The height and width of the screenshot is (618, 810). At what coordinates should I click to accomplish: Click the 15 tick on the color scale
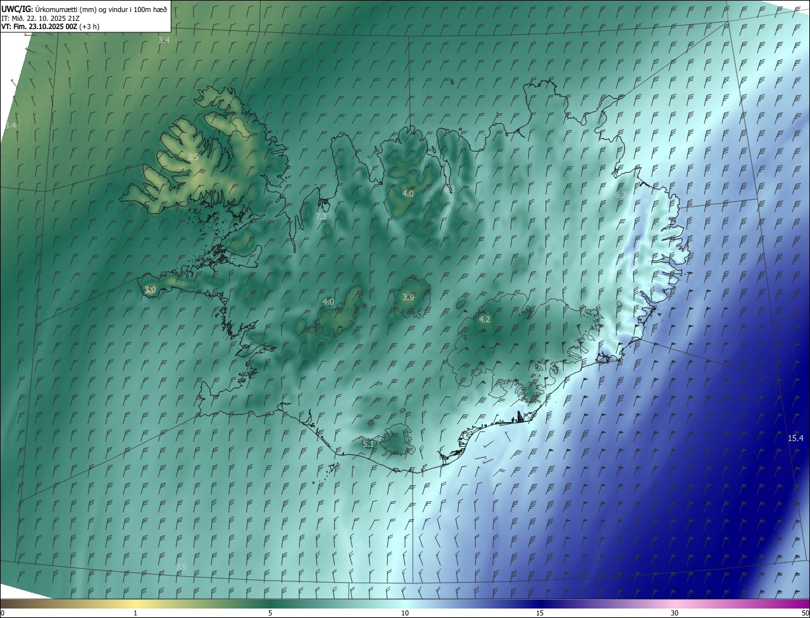tap(540, 613)
